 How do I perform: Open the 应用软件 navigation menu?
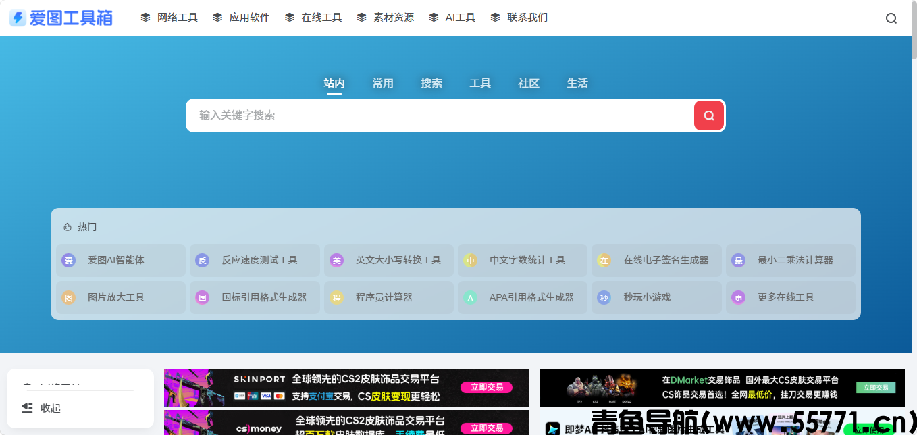pyautogui.click(x=242, y=18)
